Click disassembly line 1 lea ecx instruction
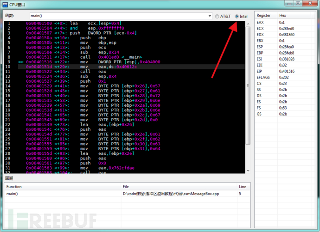This screenshot has width=320, height=232. 132,24
